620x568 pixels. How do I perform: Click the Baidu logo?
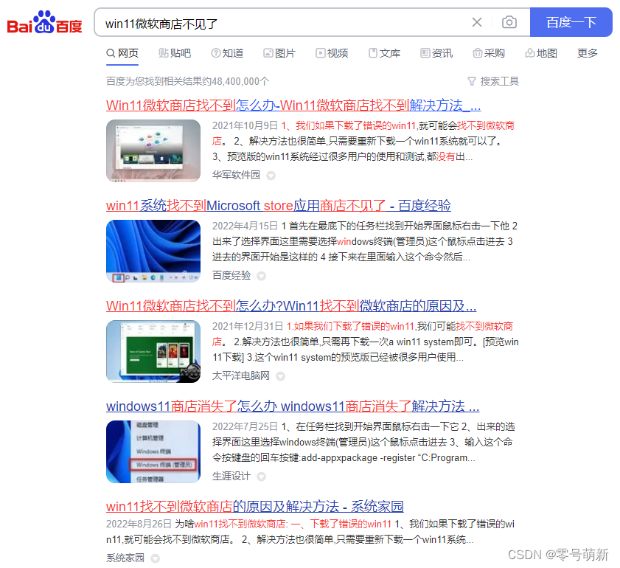point(45,23)
